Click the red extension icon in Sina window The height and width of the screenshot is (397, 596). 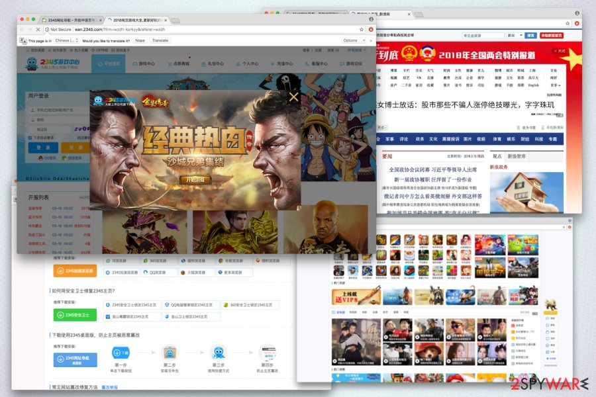(577, 24)
